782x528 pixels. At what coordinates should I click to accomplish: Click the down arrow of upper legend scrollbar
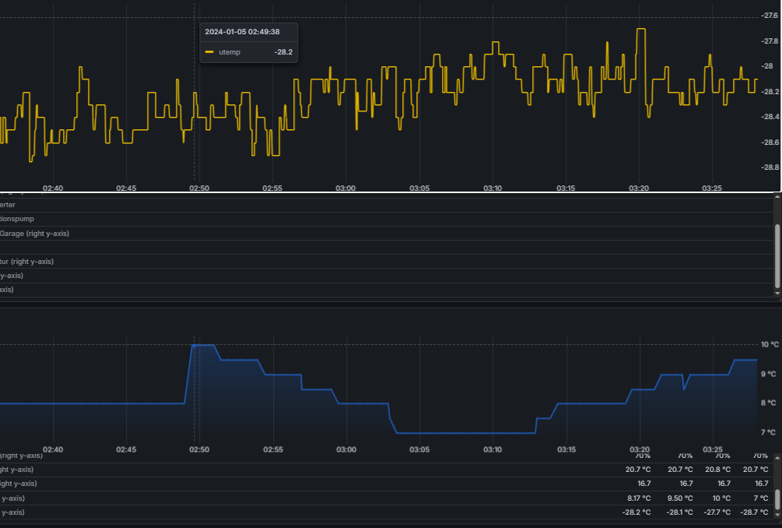point(776,292)
